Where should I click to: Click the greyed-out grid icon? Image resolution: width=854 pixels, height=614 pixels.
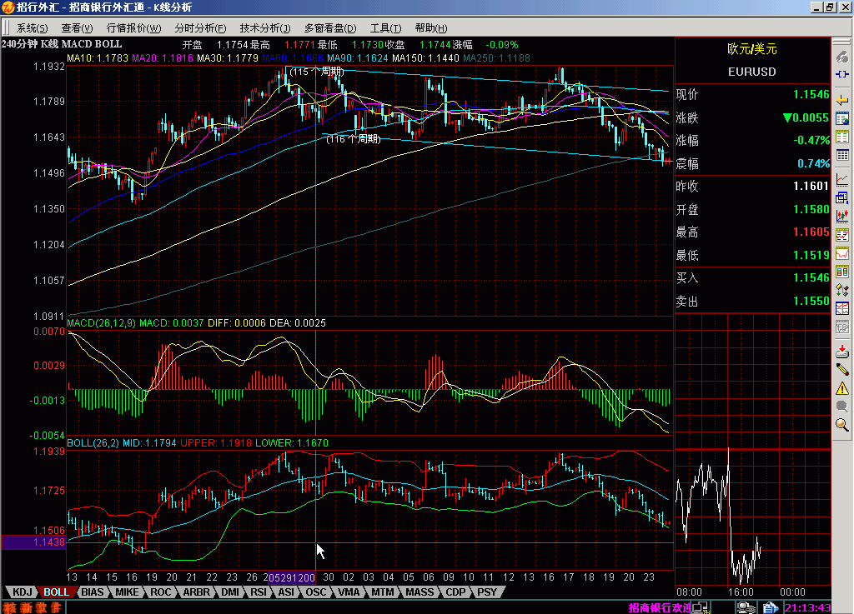(842, 327)
